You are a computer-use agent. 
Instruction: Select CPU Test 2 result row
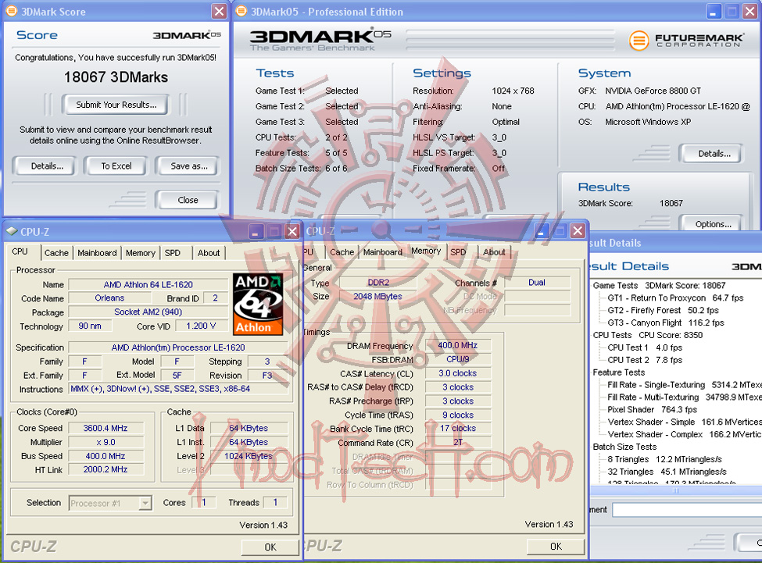coord(645,360)
